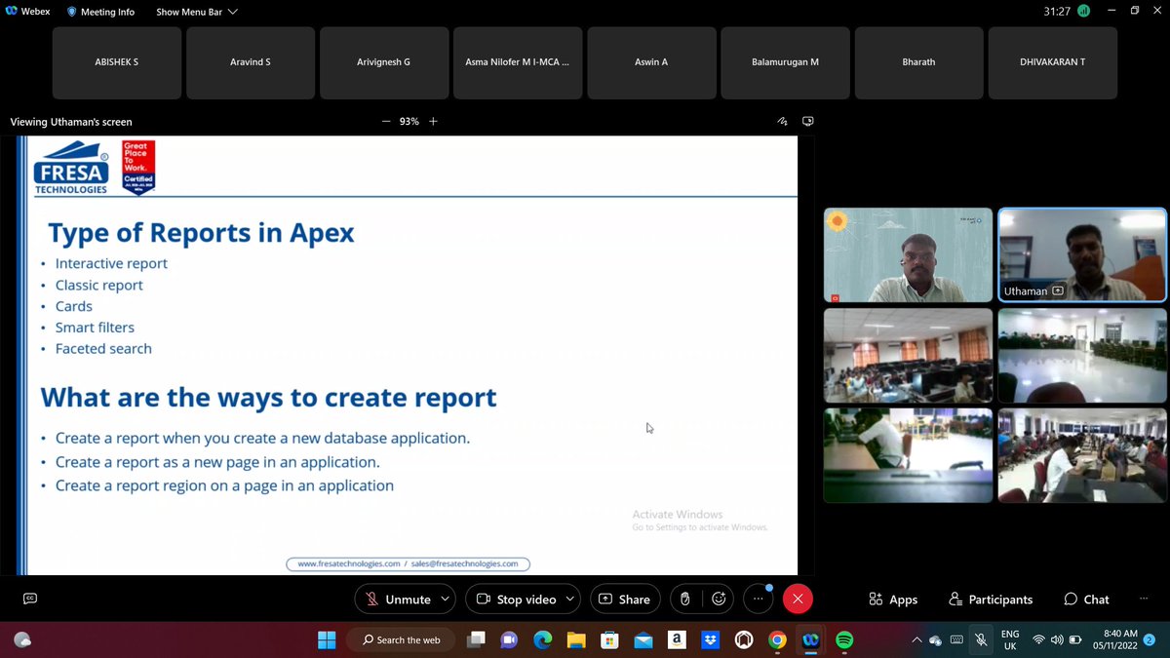Select ABISHEK S participant tile
The height and width of the screenshot is (658, 1170).
116,62
